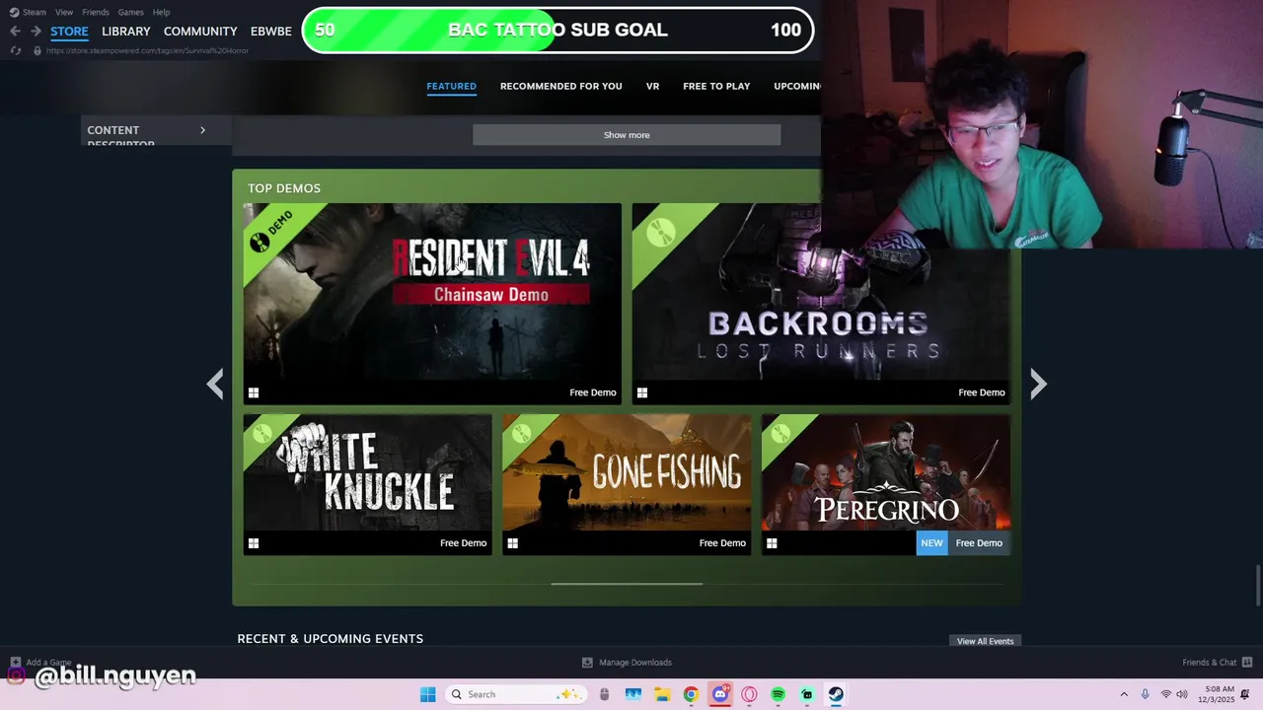Open the Wi-Fi network tray icon
Viewport: 1263px width, 710px height.
pyautogui.click(x=1165, y=694)
